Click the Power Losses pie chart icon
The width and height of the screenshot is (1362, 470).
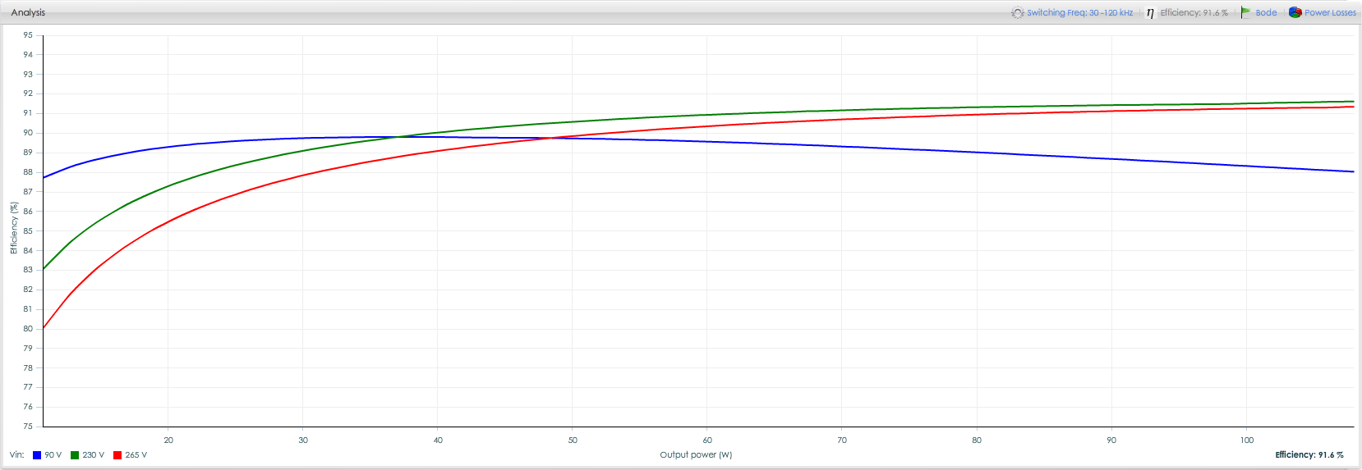point(1295,12)
